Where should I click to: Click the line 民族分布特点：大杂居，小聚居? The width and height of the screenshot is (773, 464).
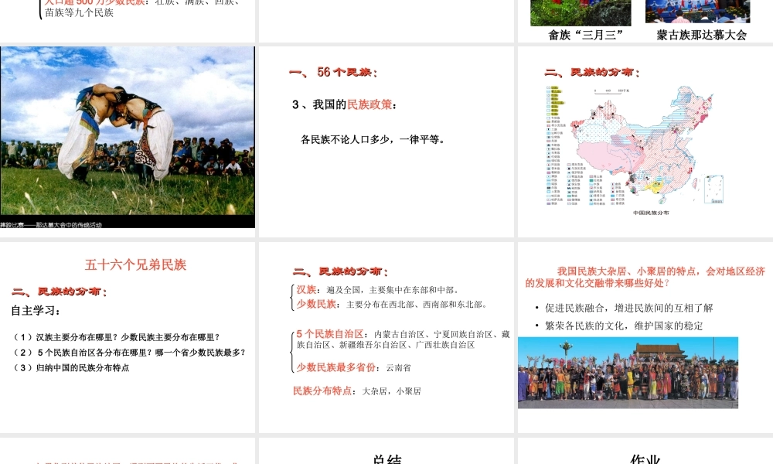click(x=357, y=391)
